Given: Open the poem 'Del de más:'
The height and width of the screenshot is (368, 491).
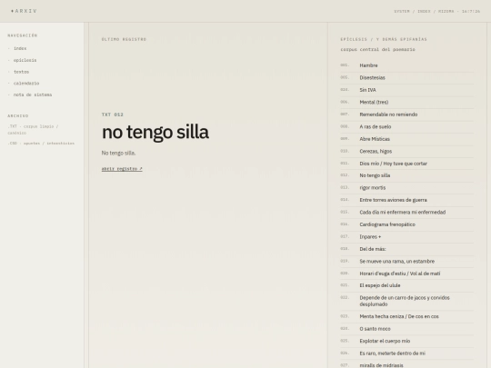Looking at the screenshot, I should click(x=407, y=249).
